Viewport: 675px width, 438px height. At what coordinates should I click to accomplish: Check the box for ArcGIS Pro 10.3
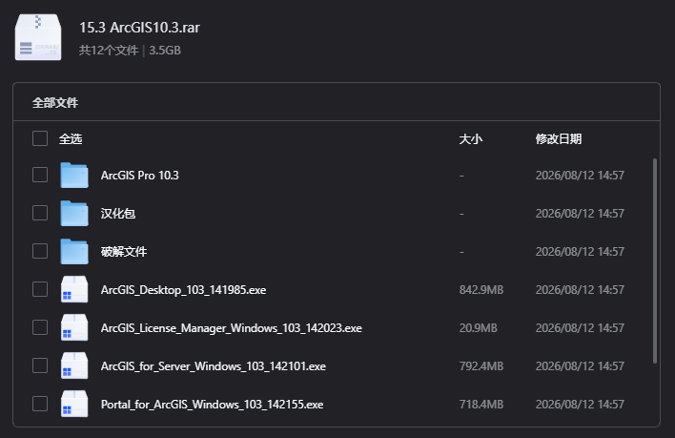(x=40, y=175)
